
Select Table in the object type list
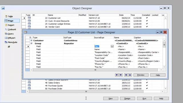click(x=9, y=16)
